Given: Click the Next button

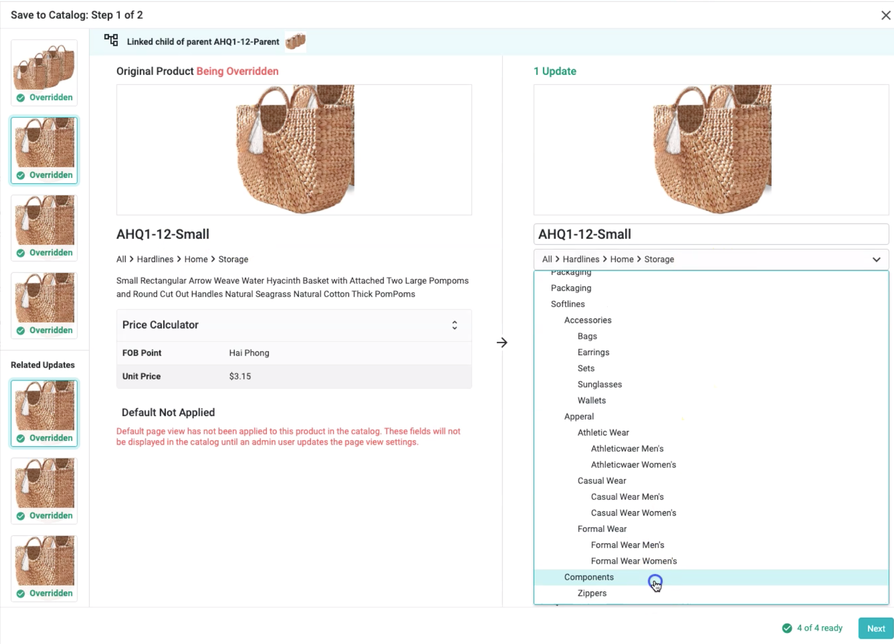Looking at the screenshot, I should [x=875, y=628].
